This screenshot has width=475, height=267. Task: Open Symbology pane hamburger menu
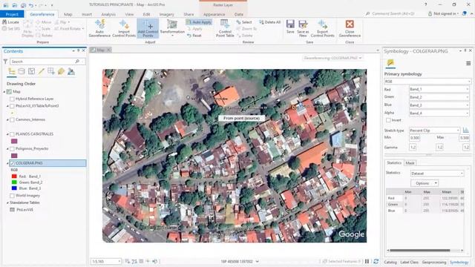[x=468, y=63]
